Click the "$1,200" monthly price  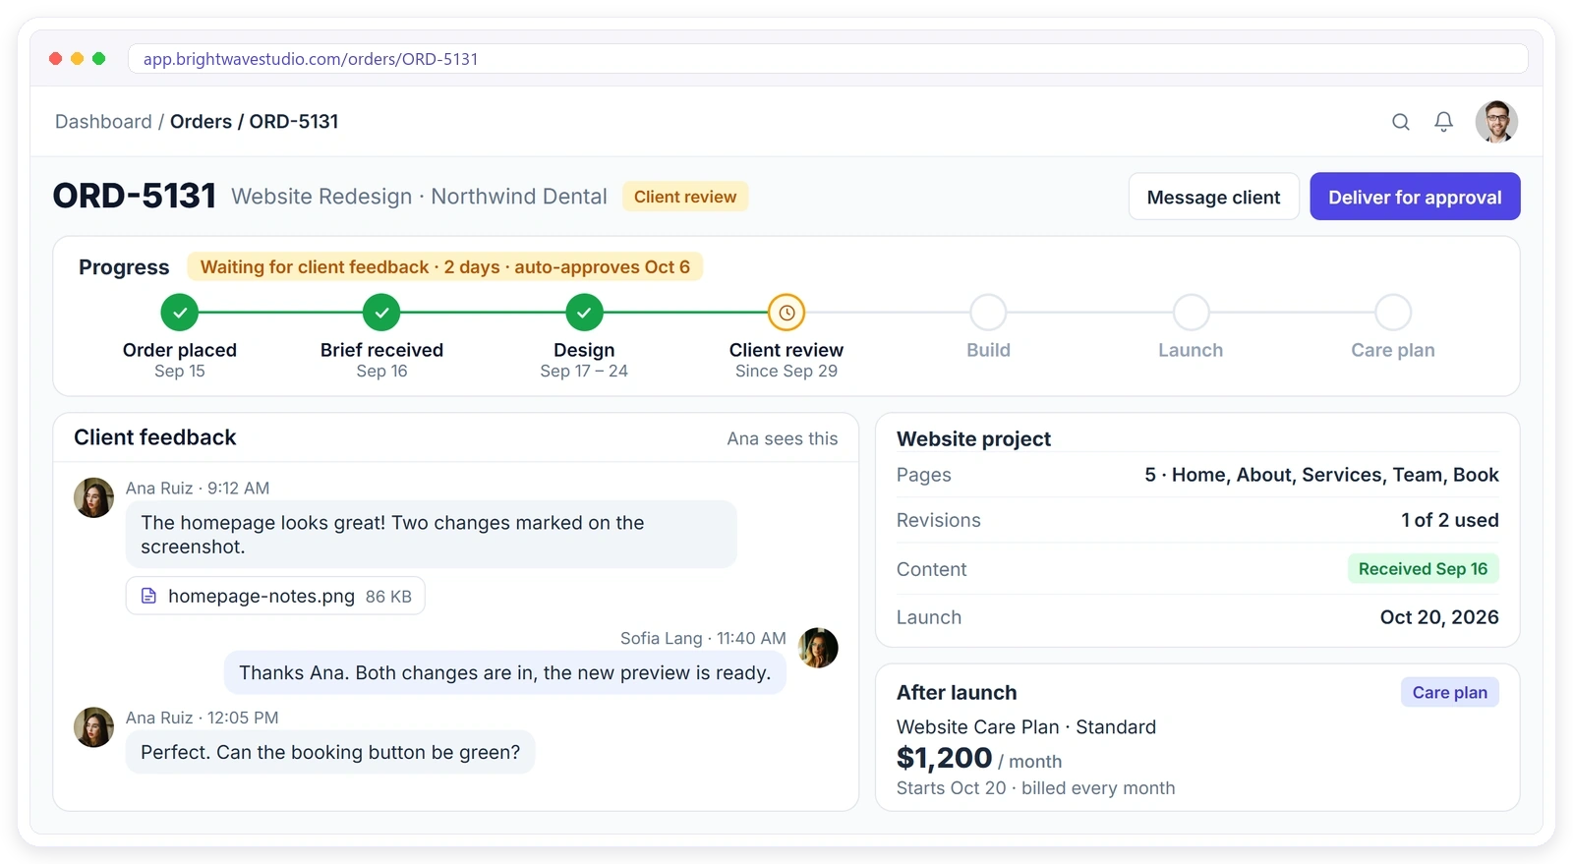pos(944,758)
